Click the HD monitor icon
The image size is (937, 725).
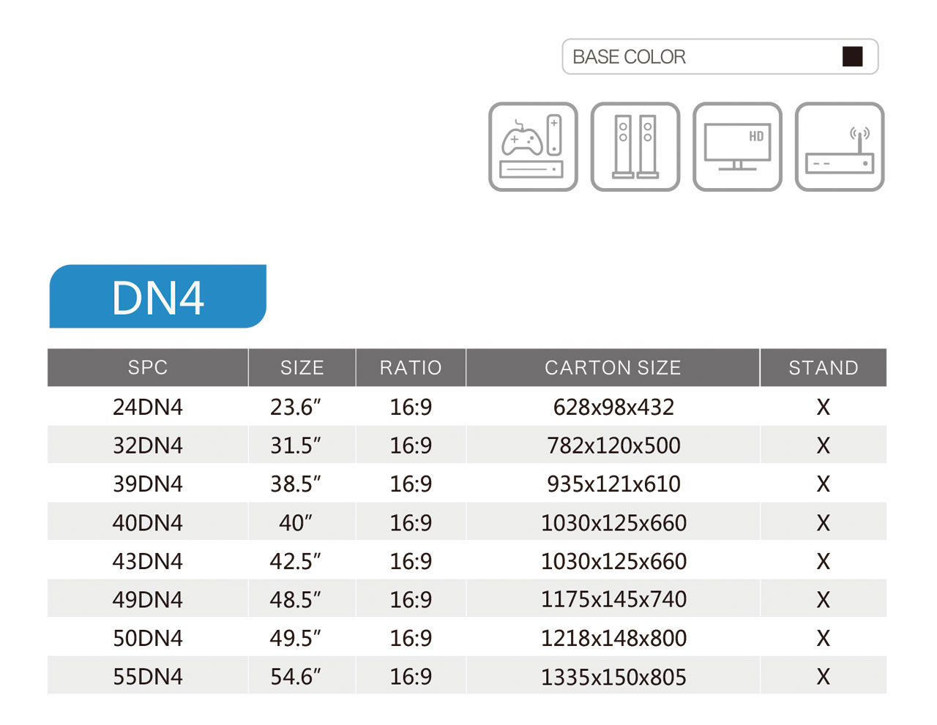pyautogui.click(x=737, y=147)
